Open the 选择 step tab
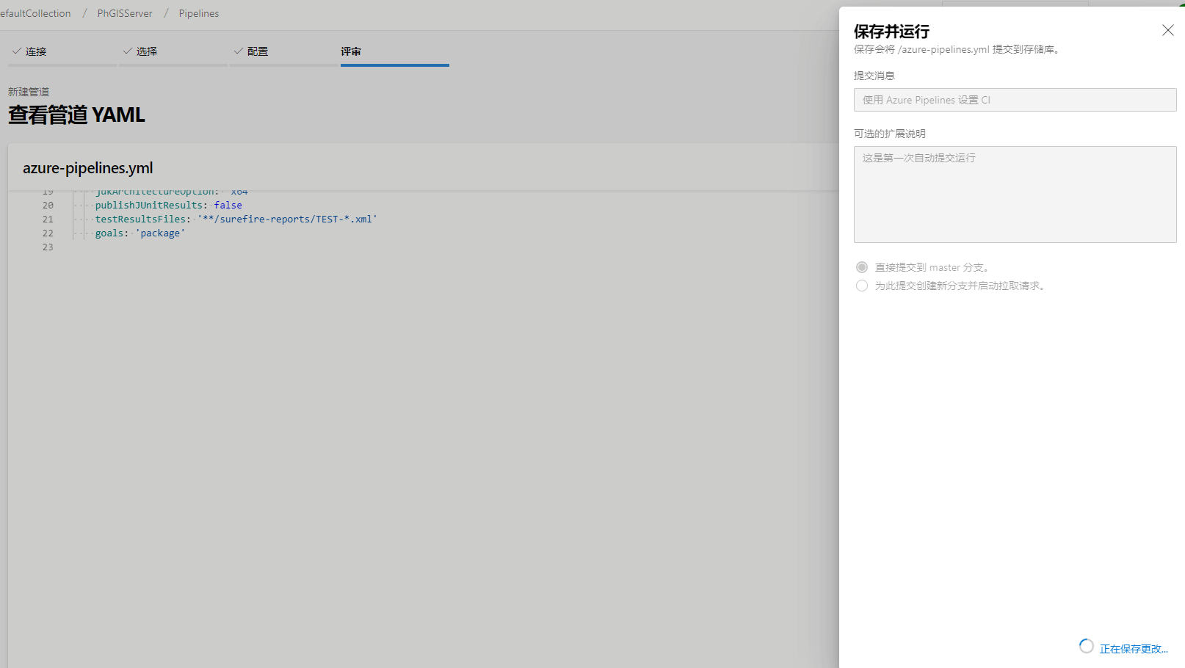 (146, 51)
